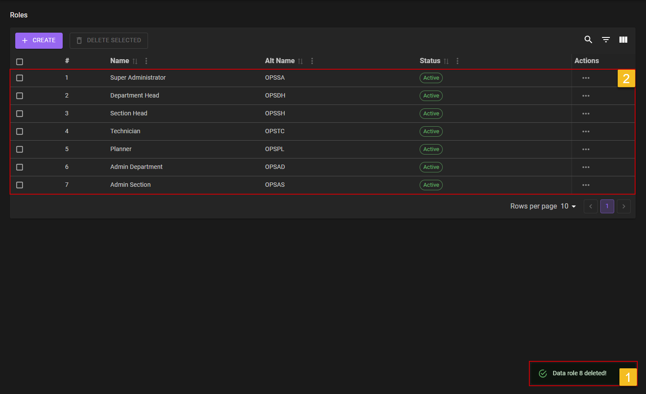The image size is (646, 394).
Task: Open actions menu for Admin Section row
Action: point(585,185)
